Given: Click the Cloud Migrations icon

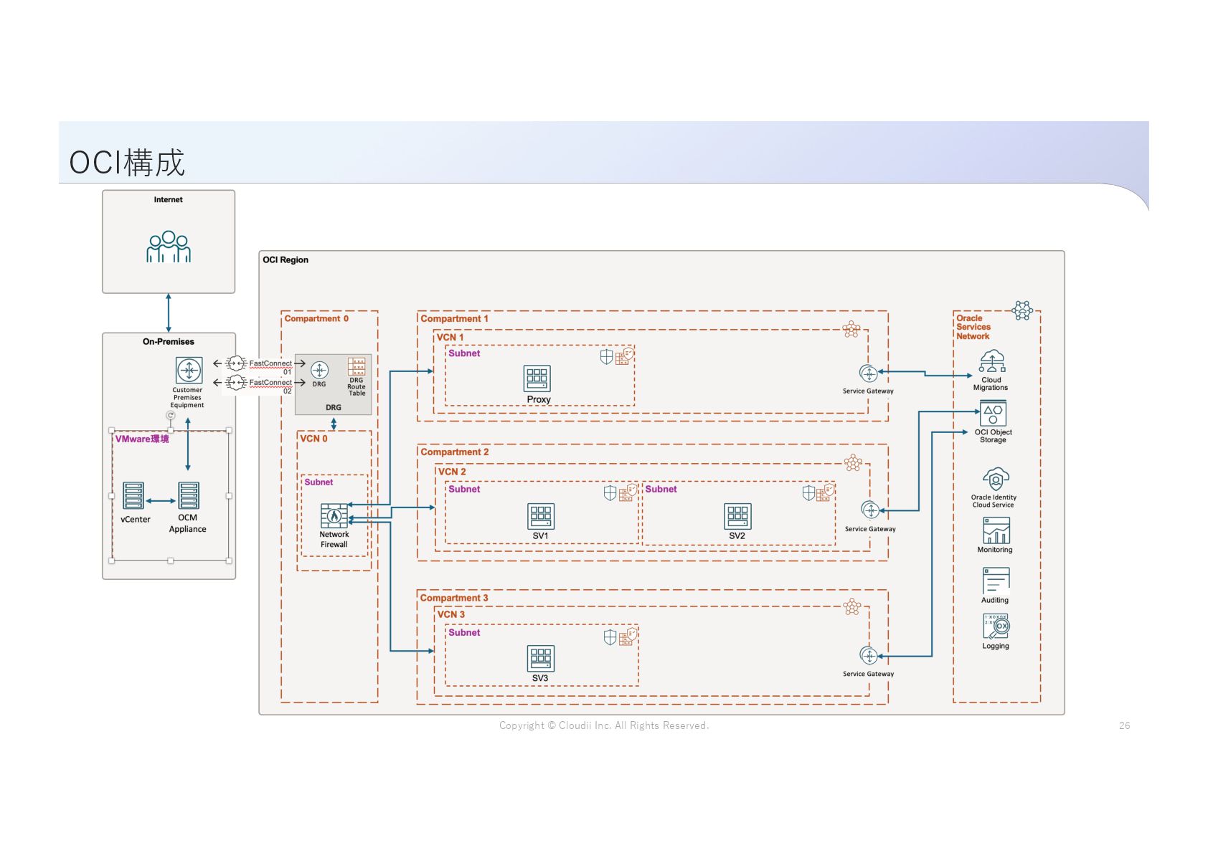Looking at the screenshot, I should (x=993, y=362).
